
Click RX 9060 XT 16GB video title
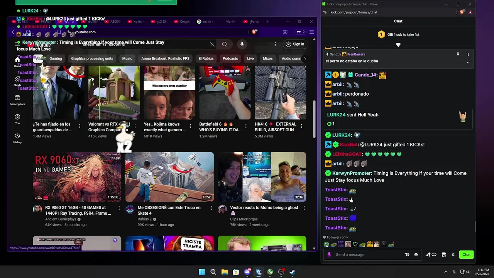pyautogui.click(x=78, y=210)
